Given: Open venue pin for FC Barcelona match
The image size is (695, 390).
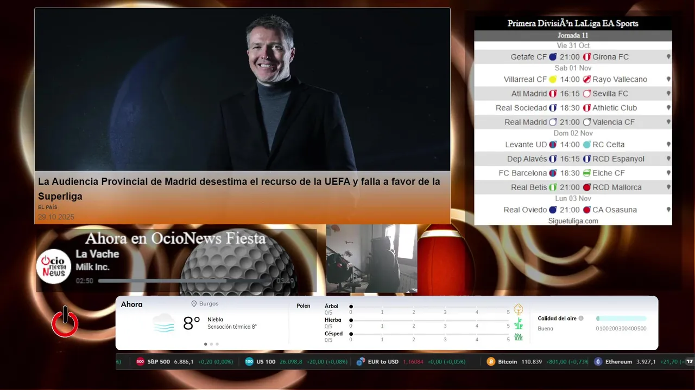Looking at the screenshot, I should tap(668, 173).
